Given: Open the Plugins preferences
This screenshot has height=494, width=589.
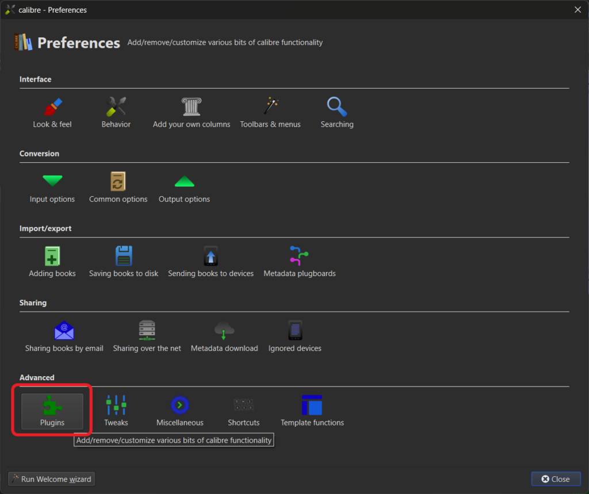Looking at the screenshot, I should click(52, 411).
